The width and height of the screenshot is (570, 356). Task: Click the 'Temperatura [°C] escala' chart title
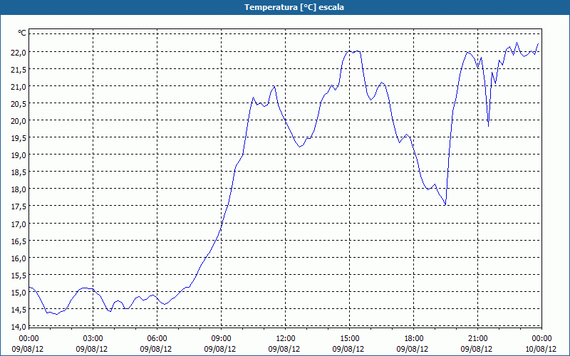tap(294, 7)
